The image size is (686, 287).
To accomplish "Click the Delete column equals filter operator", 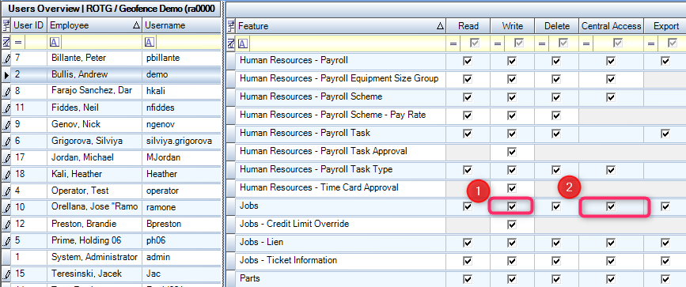I will coord(542,43).
